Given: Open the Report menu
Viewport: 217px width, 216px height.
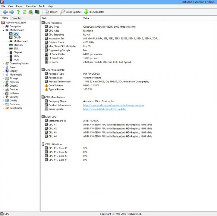Looking at the screenshot, I should (20, 6).
